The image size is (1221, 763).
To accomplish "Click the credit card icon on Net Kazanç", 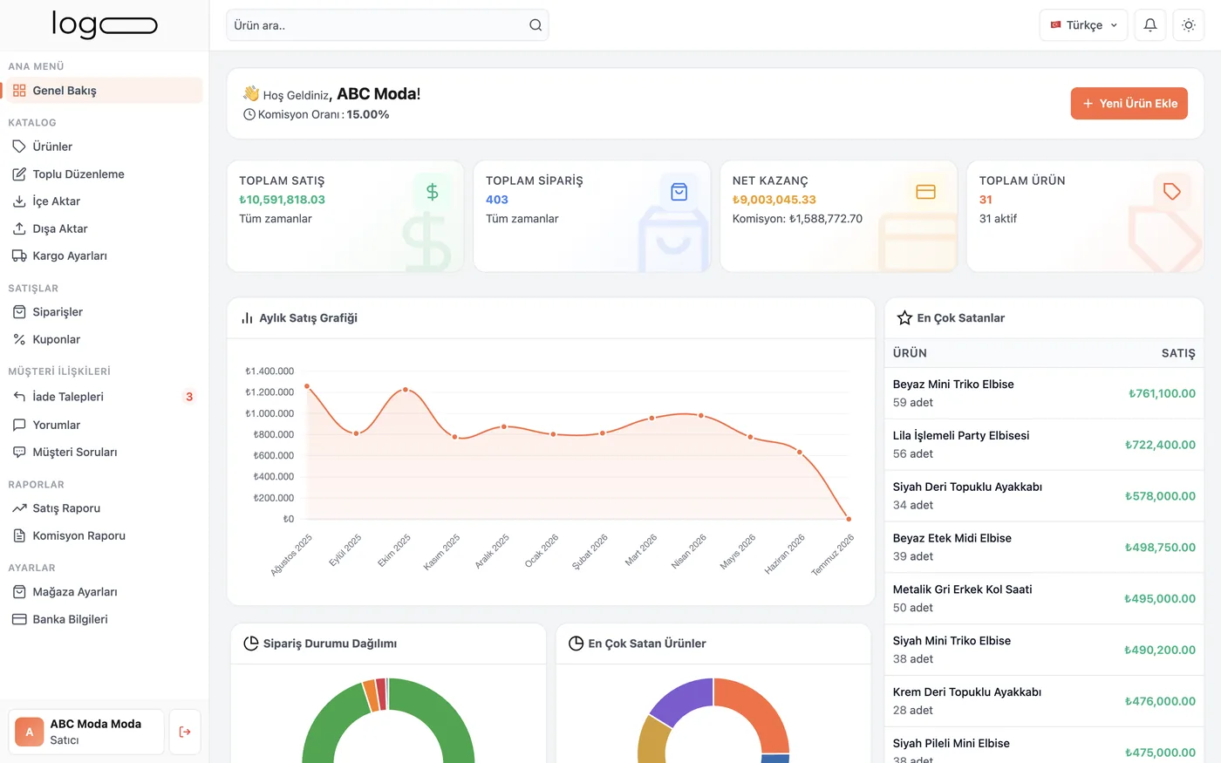I will (x=925, y=192).
